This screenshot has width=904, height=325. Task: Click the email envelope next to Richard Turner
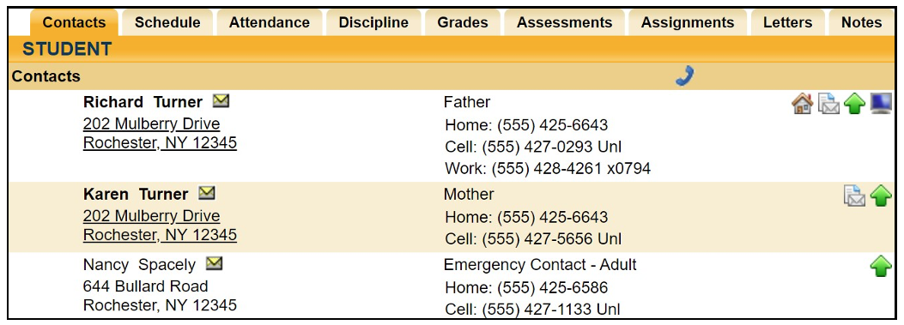coord(221,101)
